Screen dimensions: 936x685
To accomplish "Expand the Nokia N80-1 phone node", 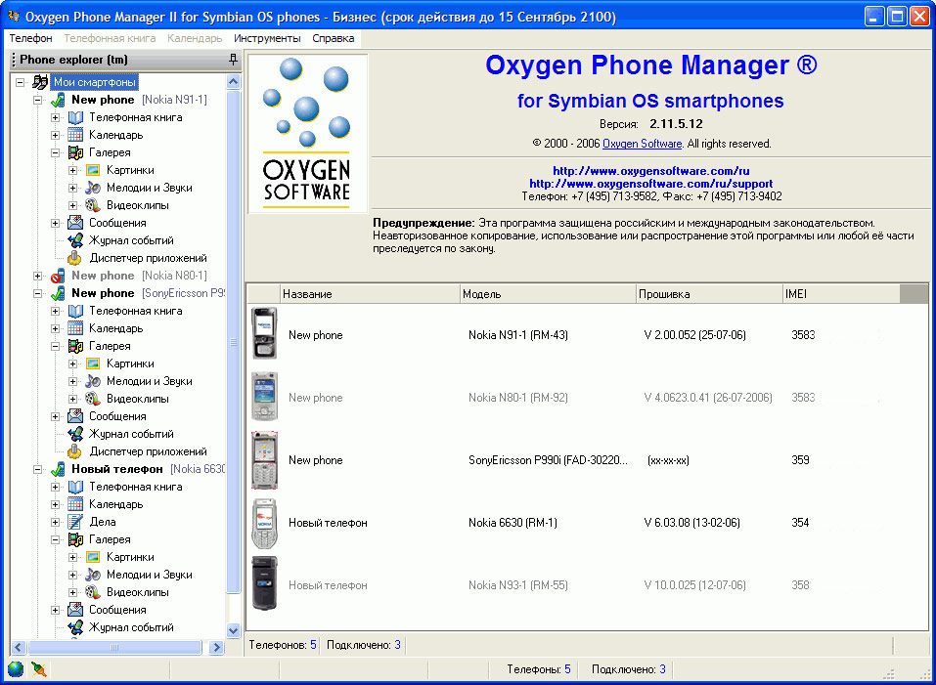I will tap(37, 276).
